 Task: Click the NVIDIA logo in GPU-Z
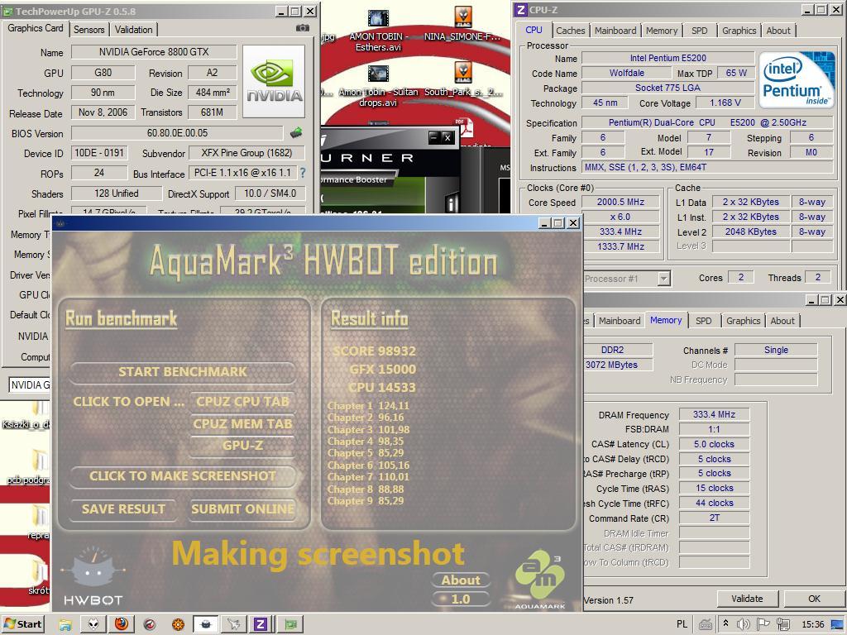click(274, 81)
